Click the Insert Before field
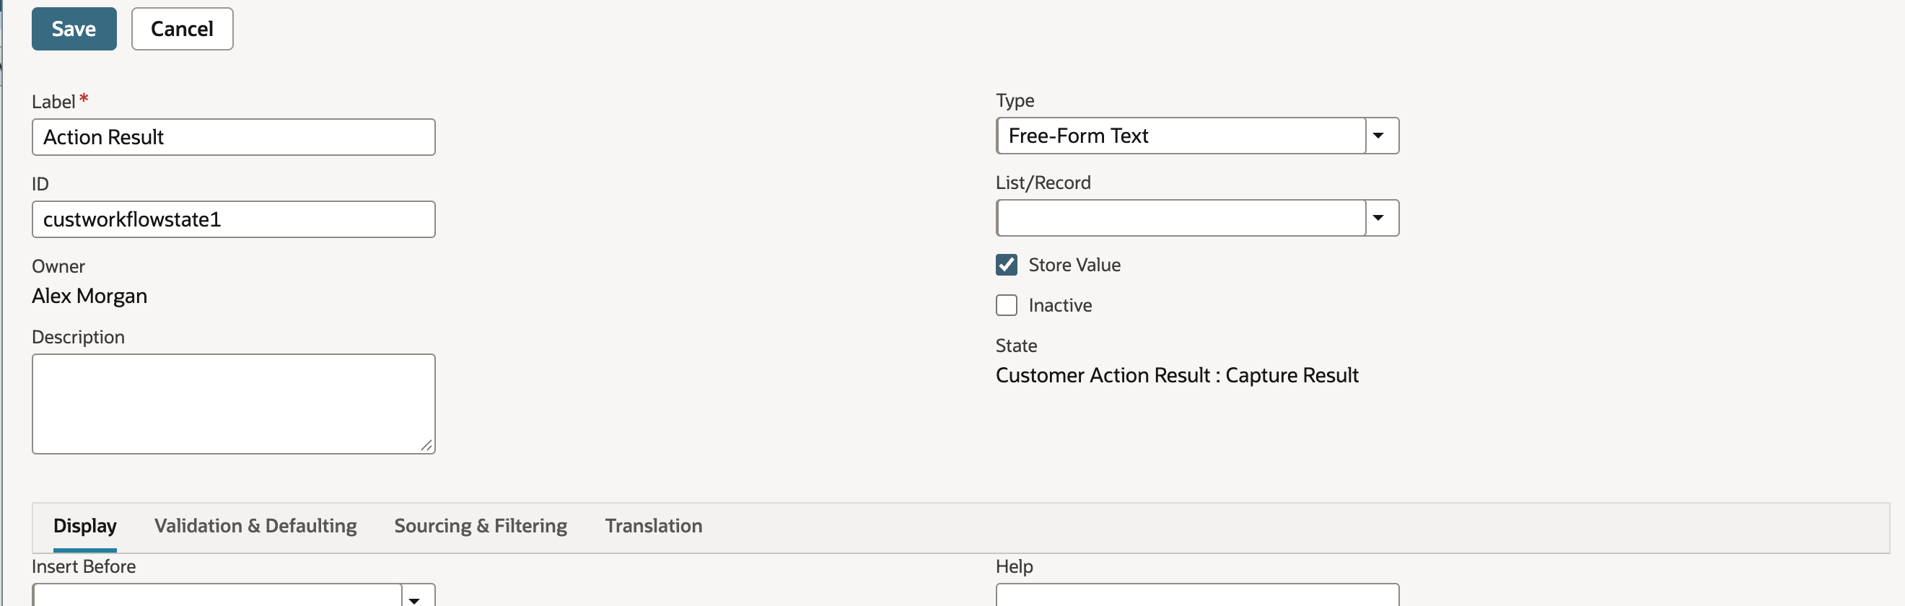The height and width of the screenshot is (606, 1905). coord(217,596)
